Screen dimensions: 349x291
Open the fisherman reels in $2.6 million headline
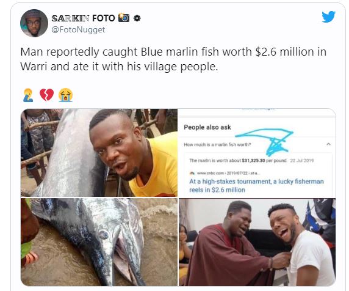click(x=256, y=185)
